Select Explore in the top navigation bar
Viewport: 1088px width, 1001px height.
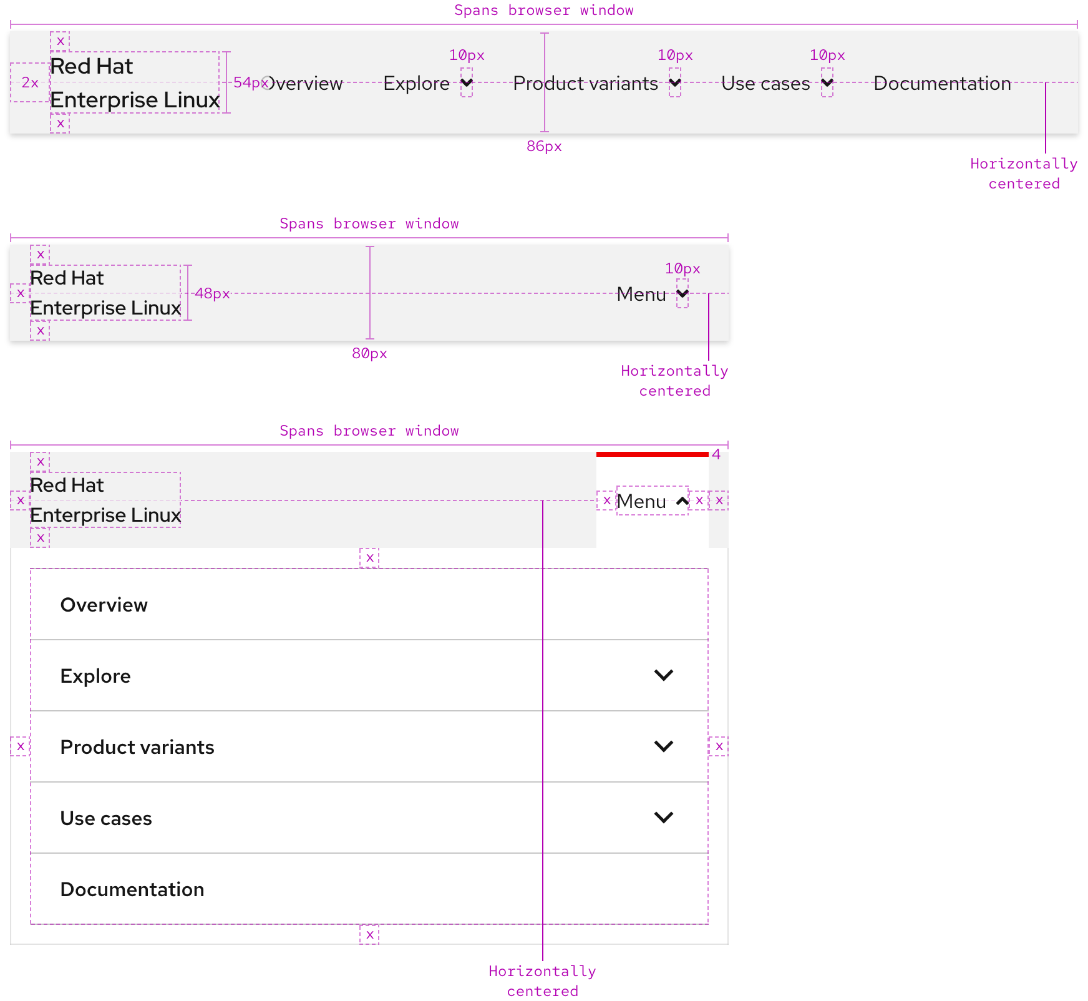[415, 82]
